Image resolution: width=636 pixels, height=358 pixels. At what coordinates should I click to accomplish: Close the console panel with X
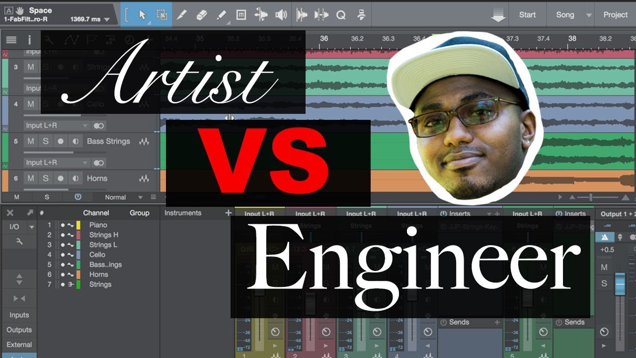click(10, 213)
